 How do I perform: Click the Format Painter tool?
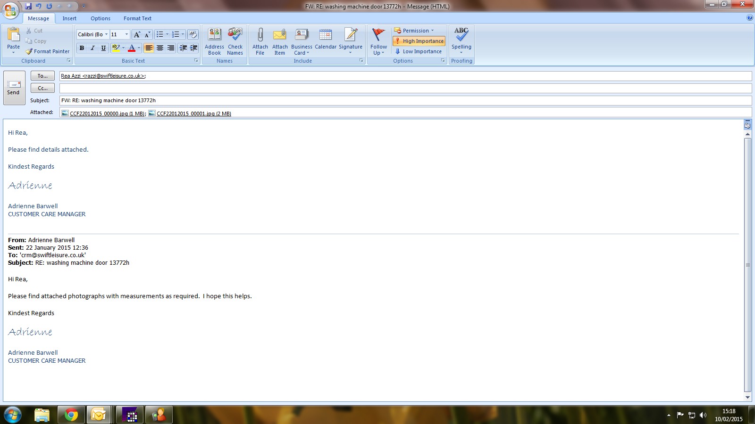48,51
